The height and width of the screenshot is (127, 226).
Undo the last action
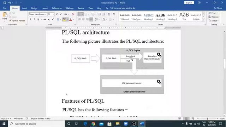(x=10, y=3)
